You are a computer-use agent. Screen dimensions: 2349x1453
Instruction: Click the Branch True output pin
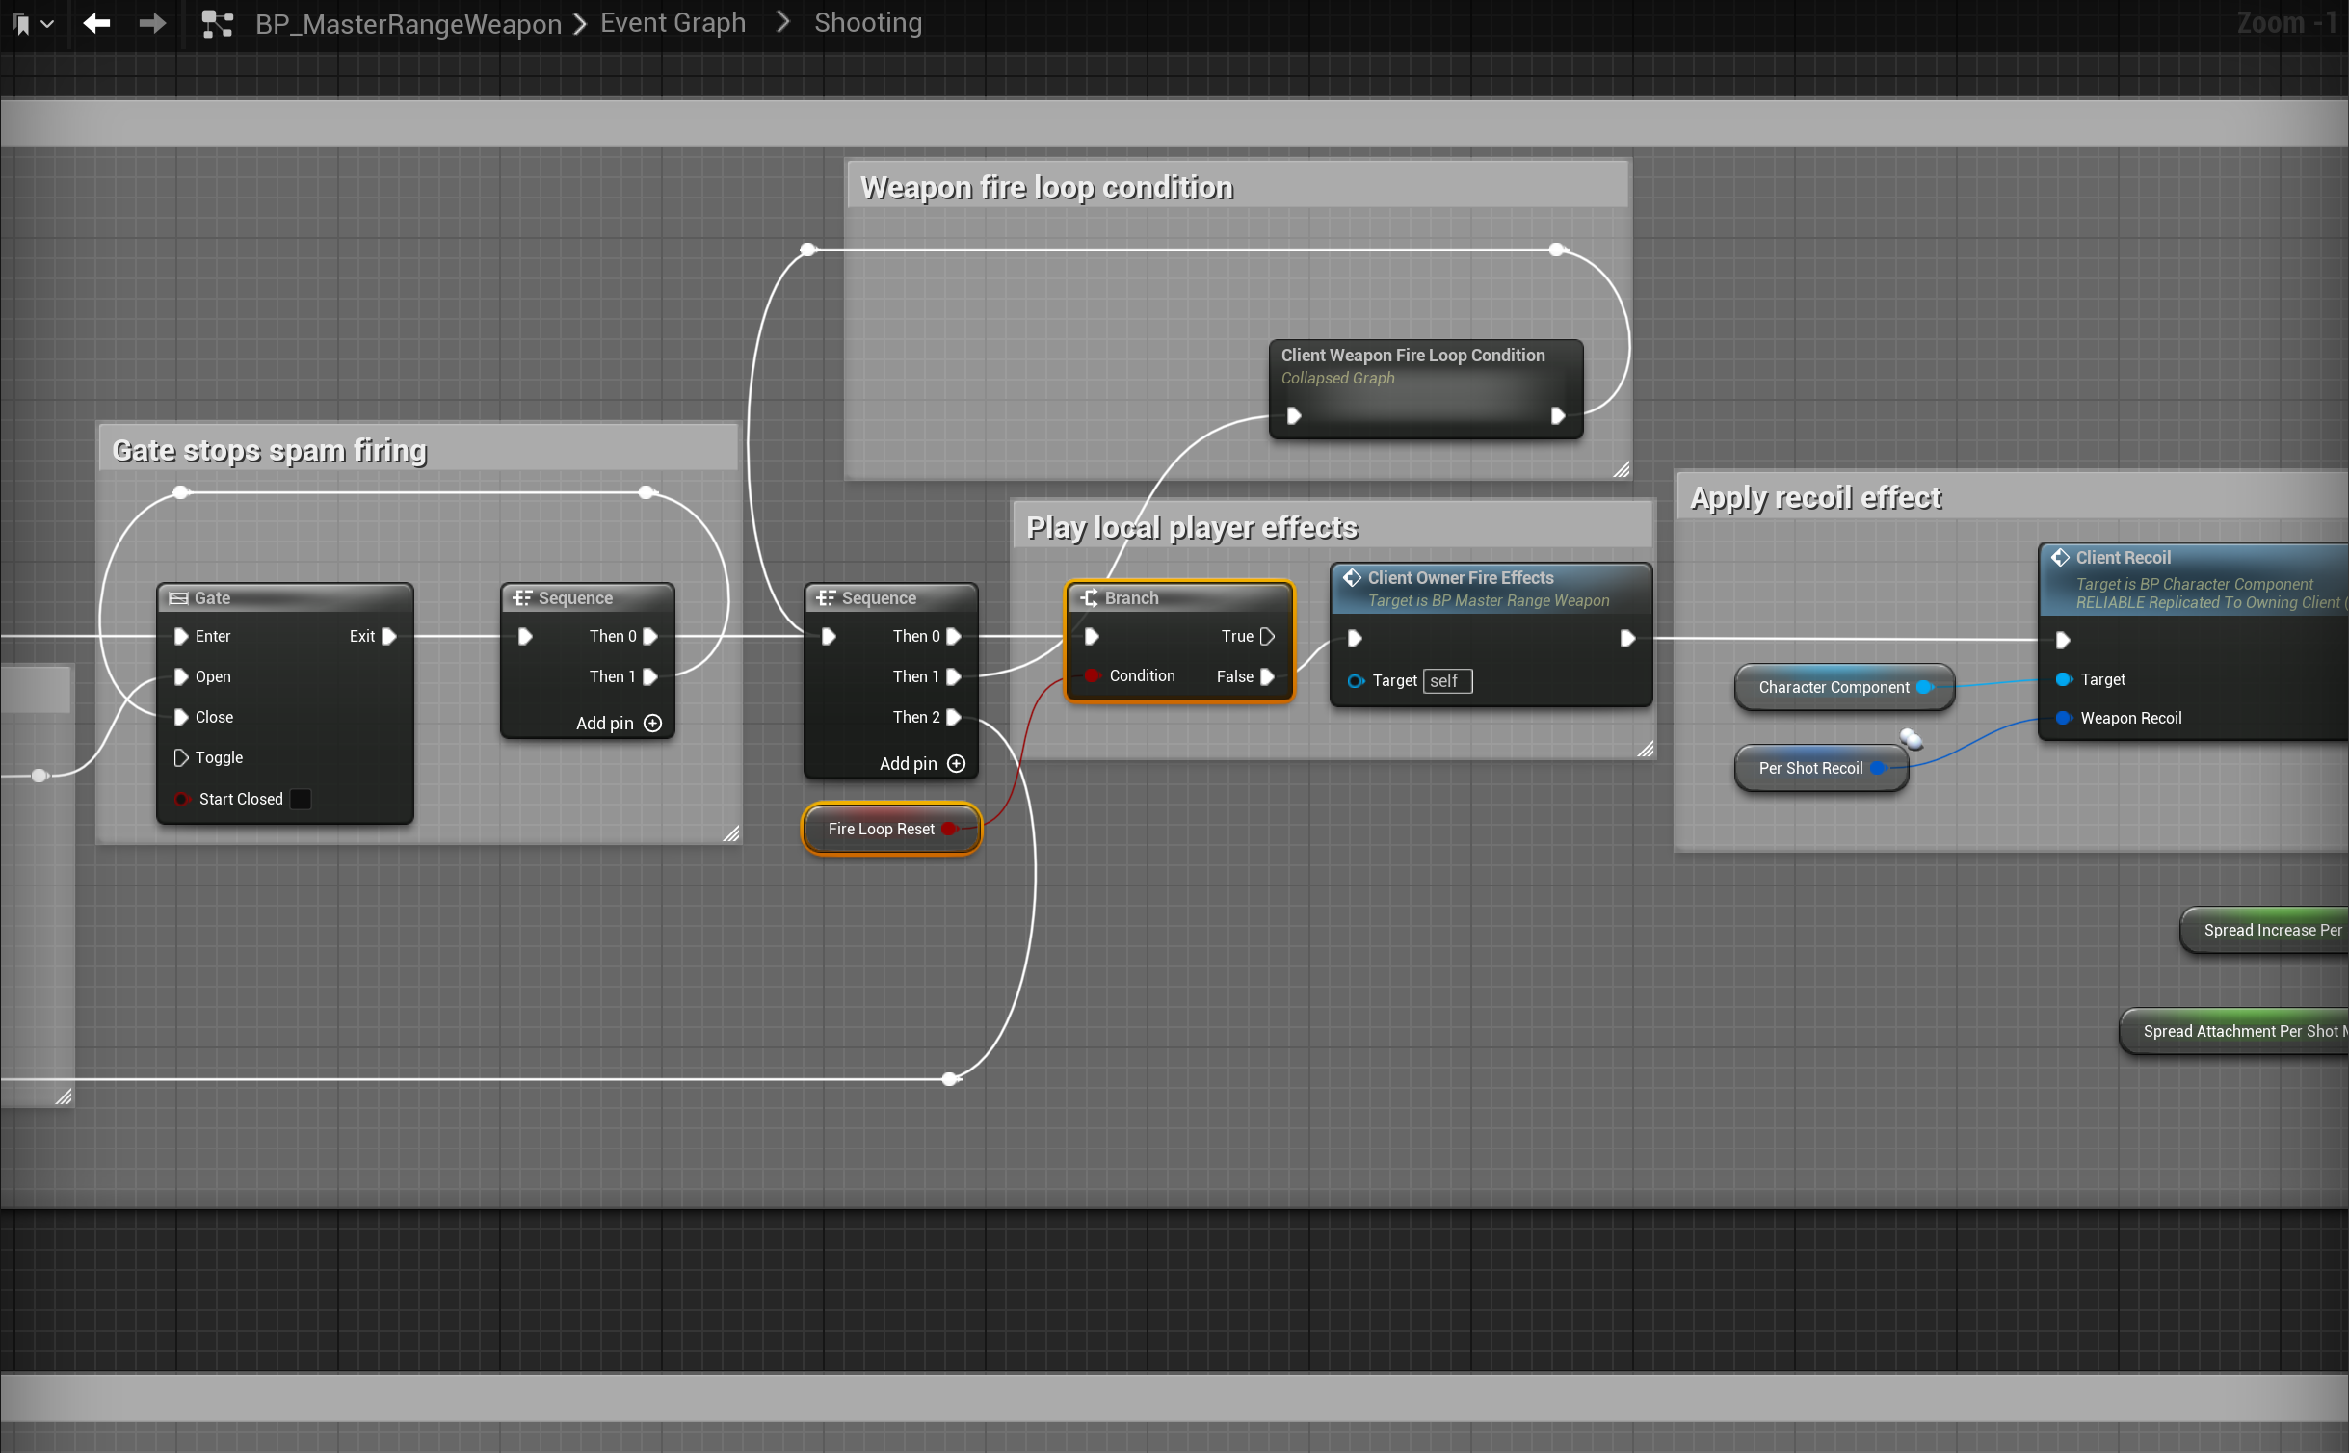pos(1267,636)
